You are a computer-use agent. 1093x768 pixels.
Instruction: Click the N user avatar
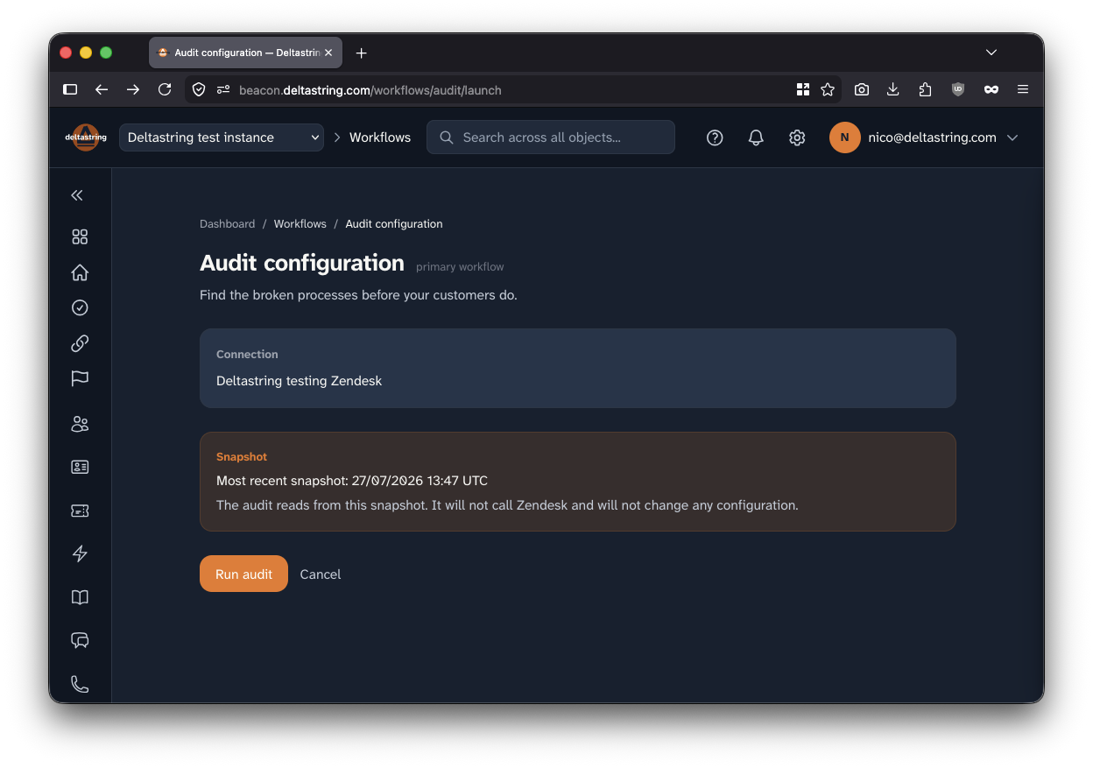tap(845, 137)
